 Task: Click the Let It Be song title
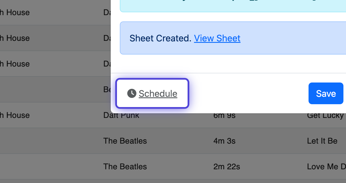322,141
